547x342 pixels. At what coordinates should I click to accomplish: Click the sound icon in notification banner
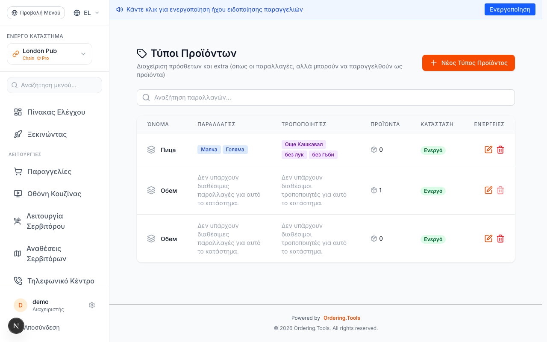coord(120,9)
